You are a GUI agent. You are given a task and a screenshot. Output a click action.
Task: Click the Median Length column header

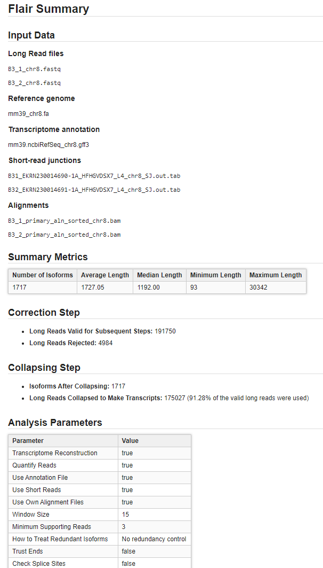click(x=159, y=275)
